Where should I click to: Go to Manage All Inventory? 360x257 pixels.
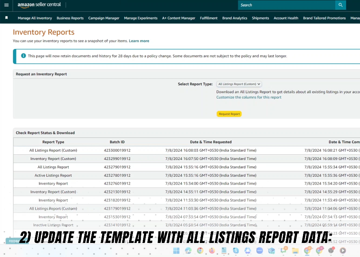tap(35, 18)
